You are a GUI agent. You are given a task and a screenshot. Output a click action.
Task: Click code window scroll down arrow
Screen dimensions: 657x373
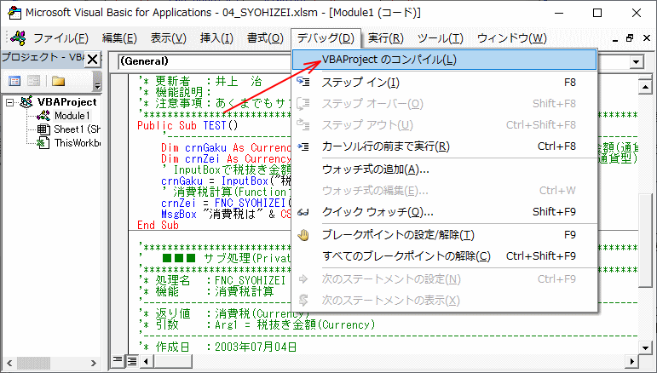(645, 347)
